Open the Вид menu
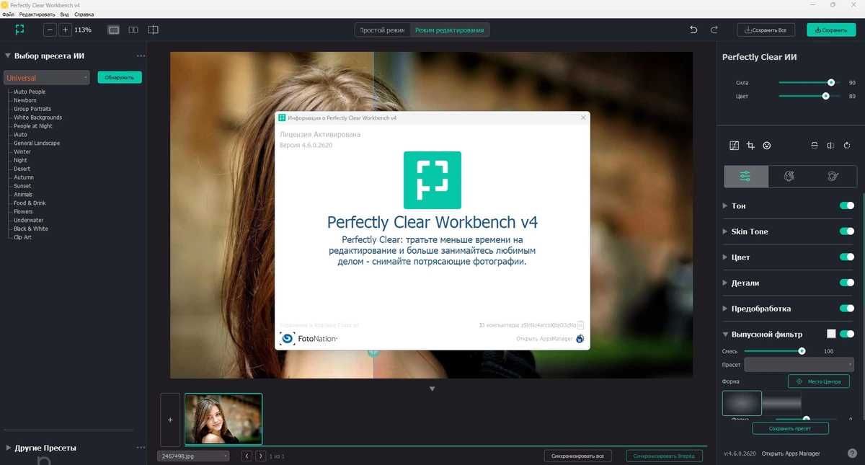The width and height of the screenshot is (865, 465). (65, 14)
